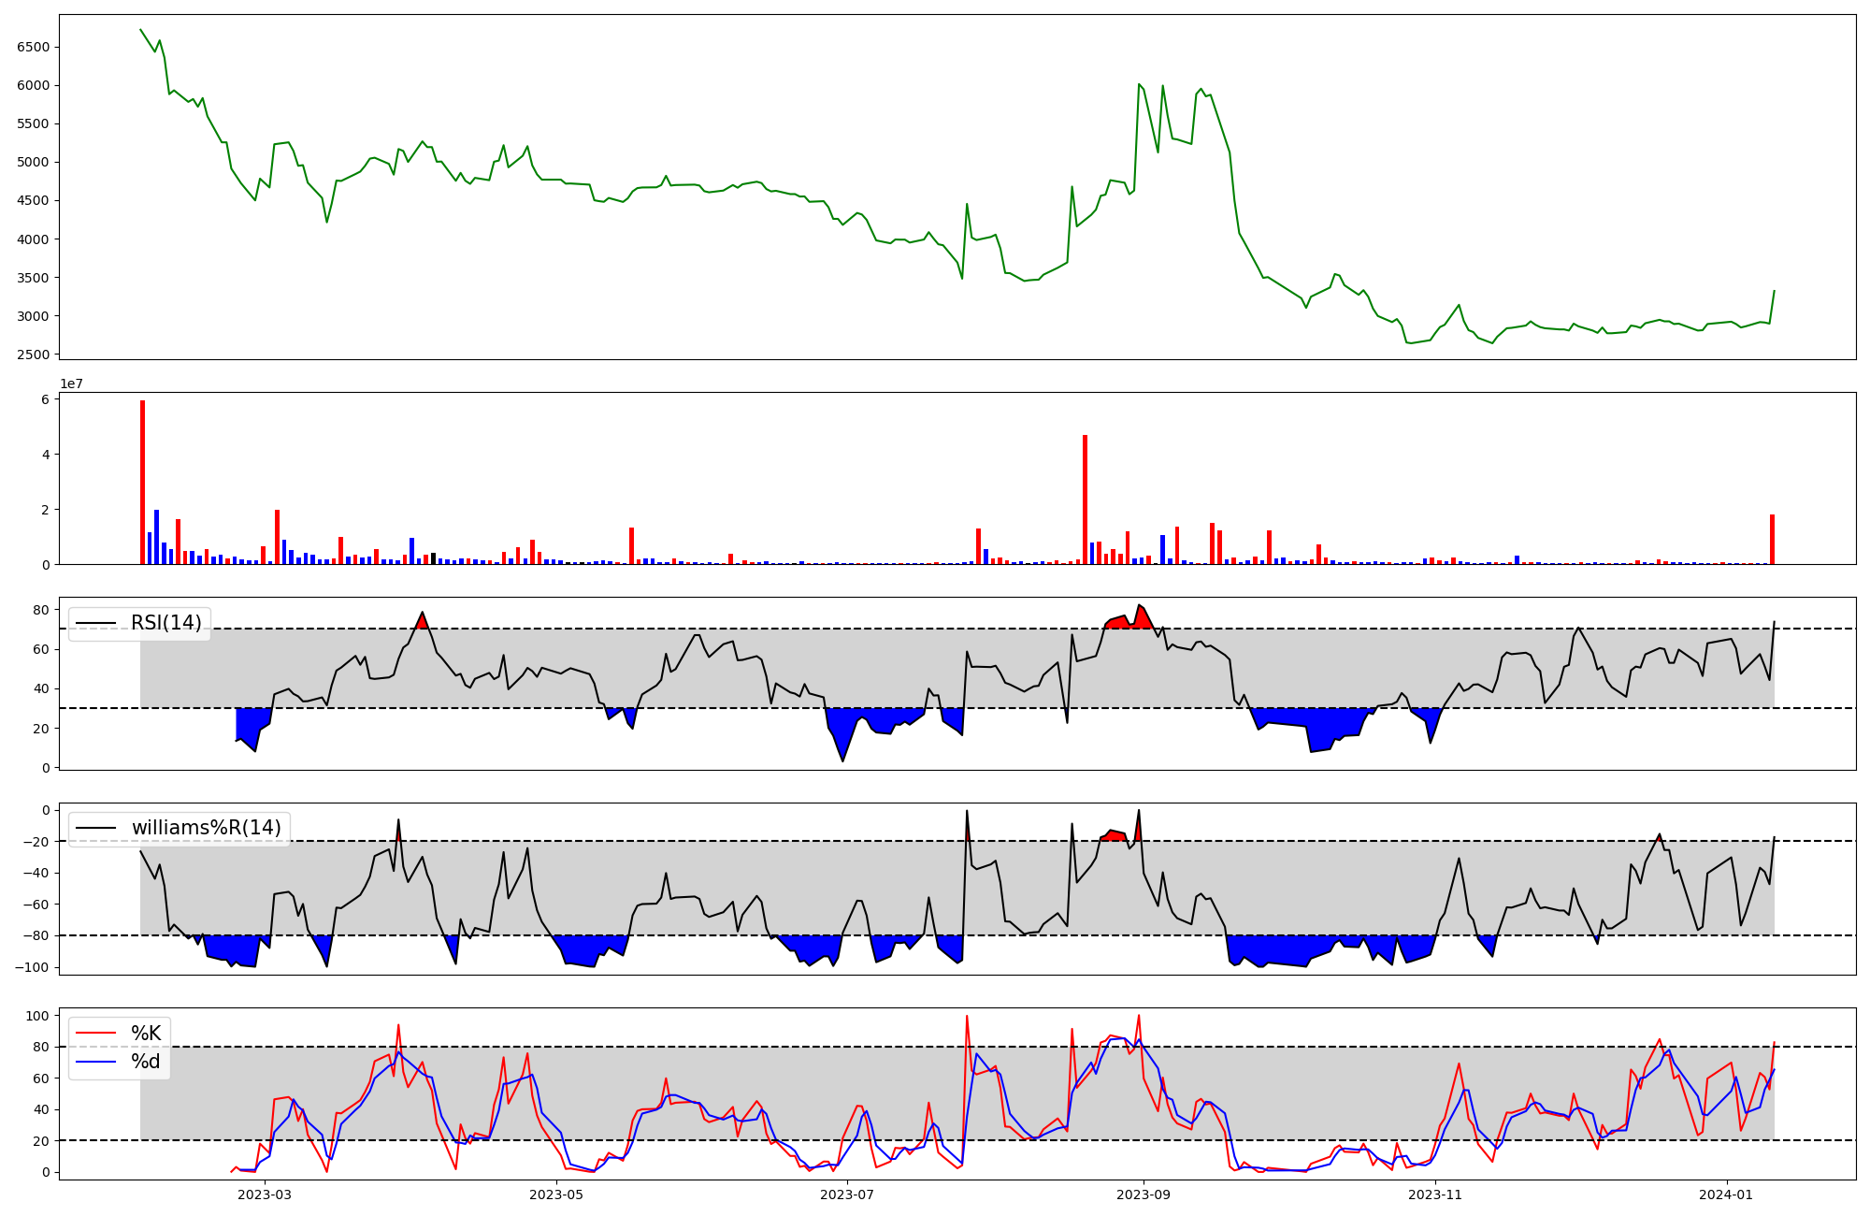
Task: Click the tallest red volume bar
Action: click(x=143, y=482)
